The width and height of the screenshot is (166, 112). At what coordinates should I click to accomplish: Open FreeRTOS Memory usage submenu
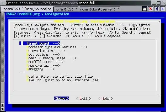pos(51,58)
